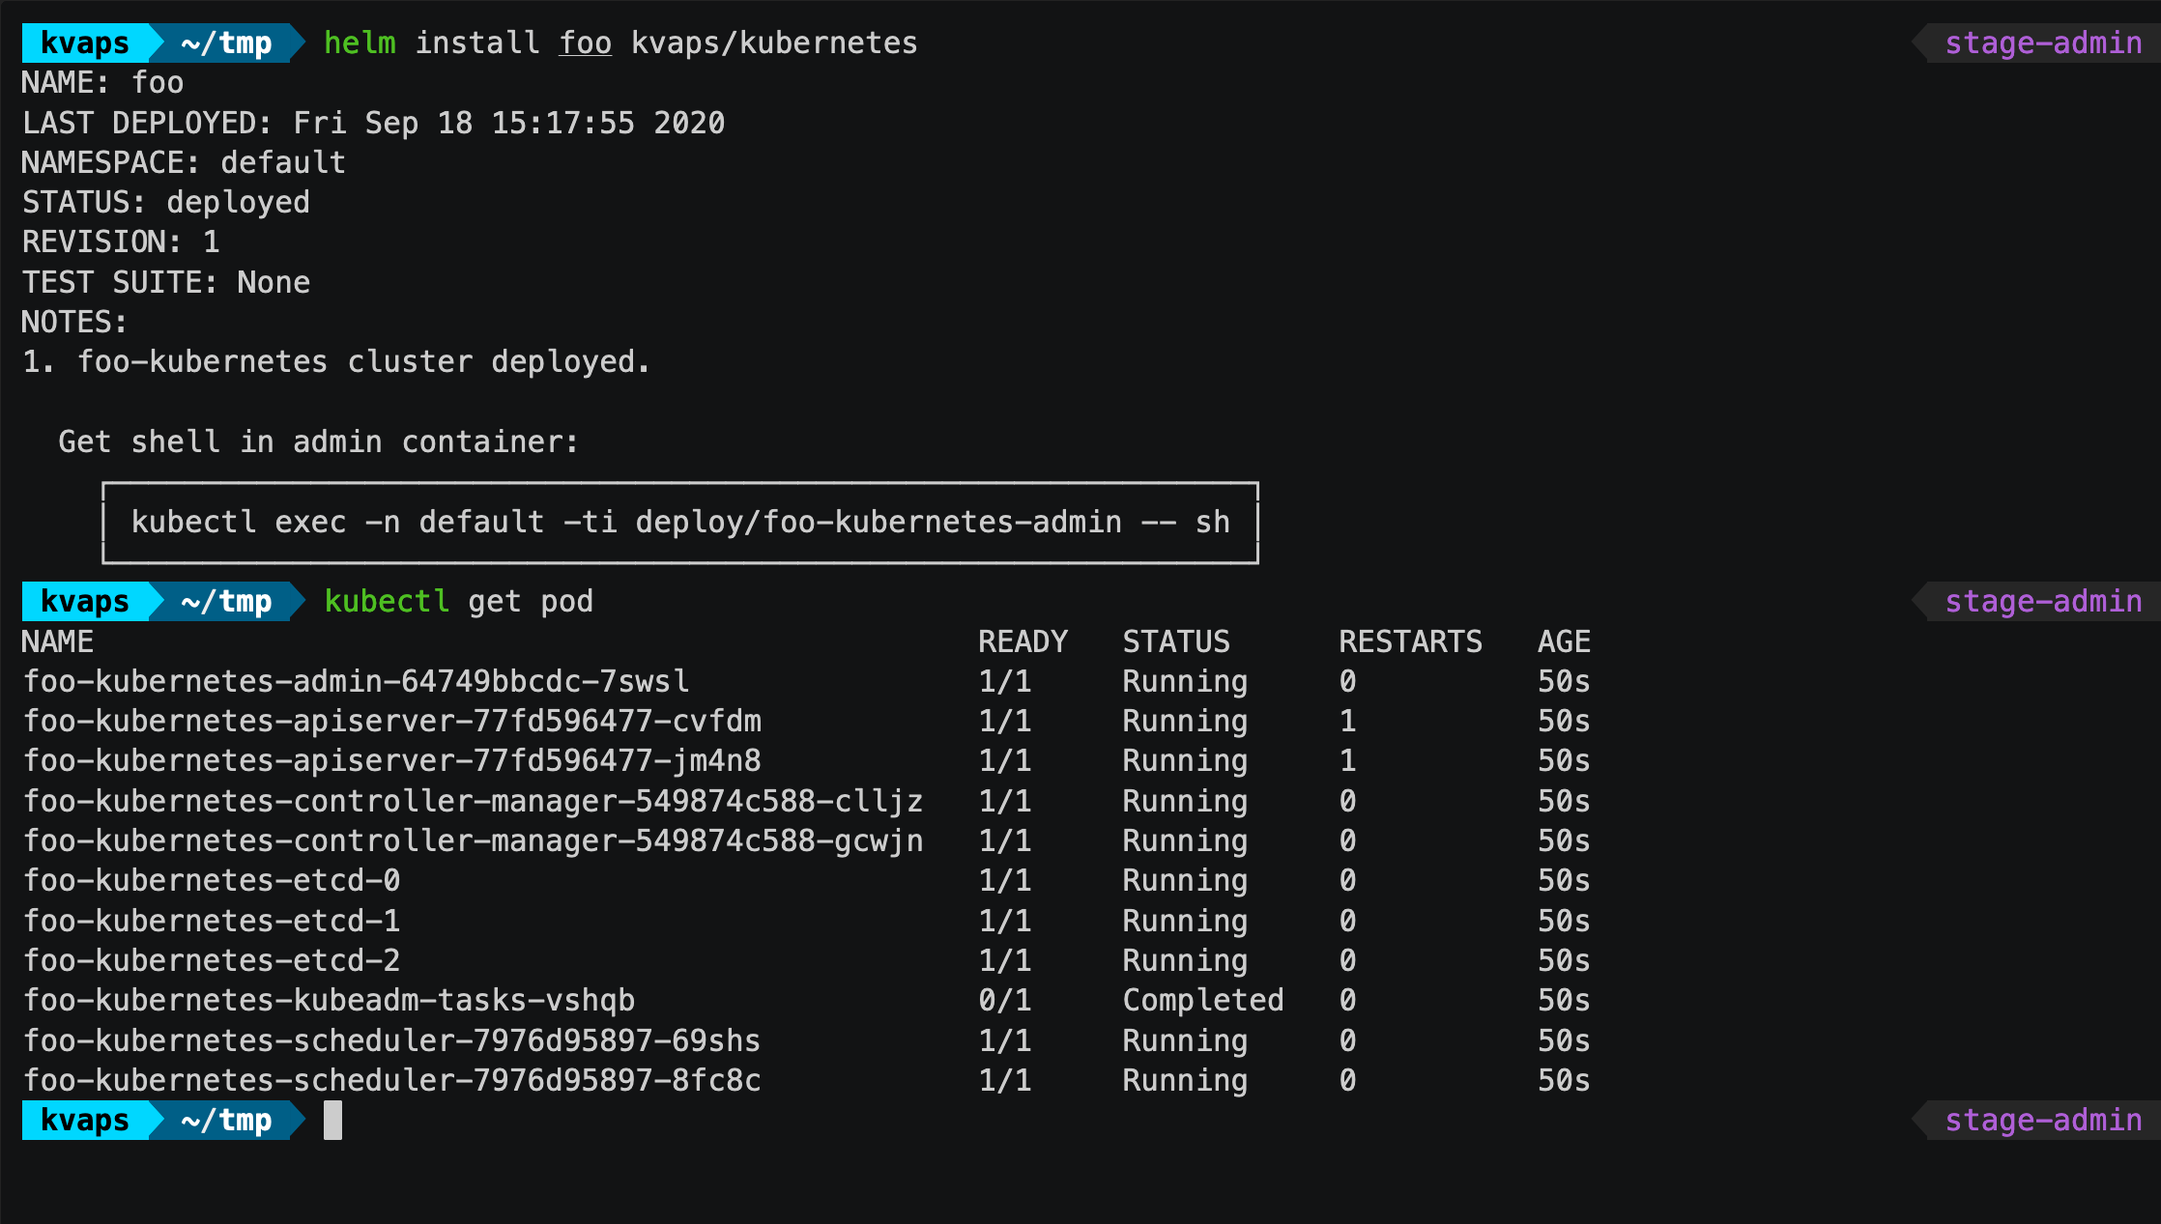Click the foo-kubernetes cluster deployed note
This screenshot has width=2161, height=1224.
point(335,361)
